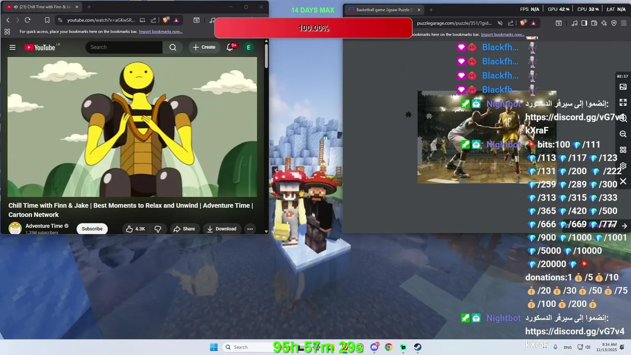Open the YouTube hamburger guide menu
631x355 pixels.
(x=12, y=47)
